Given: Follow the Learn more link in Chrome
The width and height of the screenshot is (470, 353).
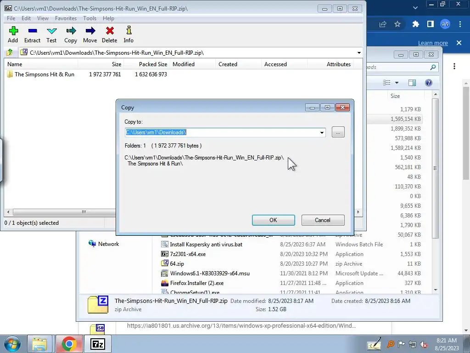Looking at the screenshot, I should 433,43.
